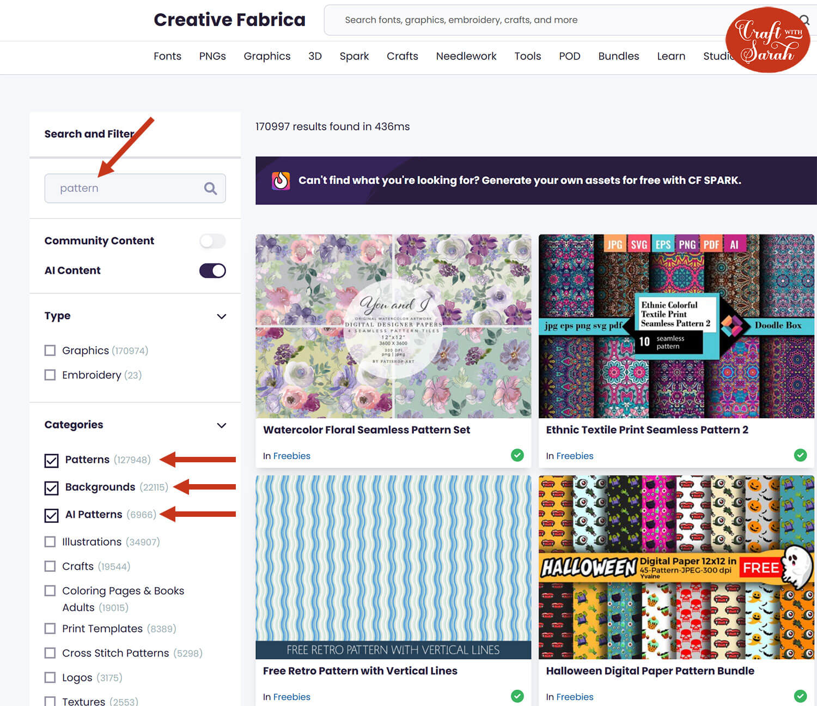Open the Needlework menu
Viewport: 817px width, 706px height.
pos(466,56)
